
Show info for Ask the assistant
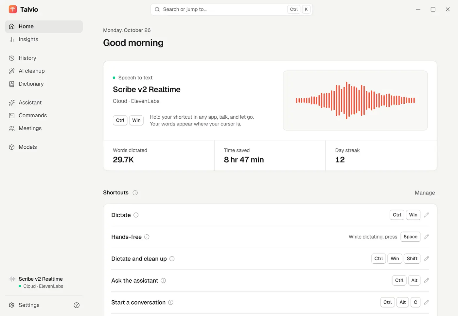[163, 281]
